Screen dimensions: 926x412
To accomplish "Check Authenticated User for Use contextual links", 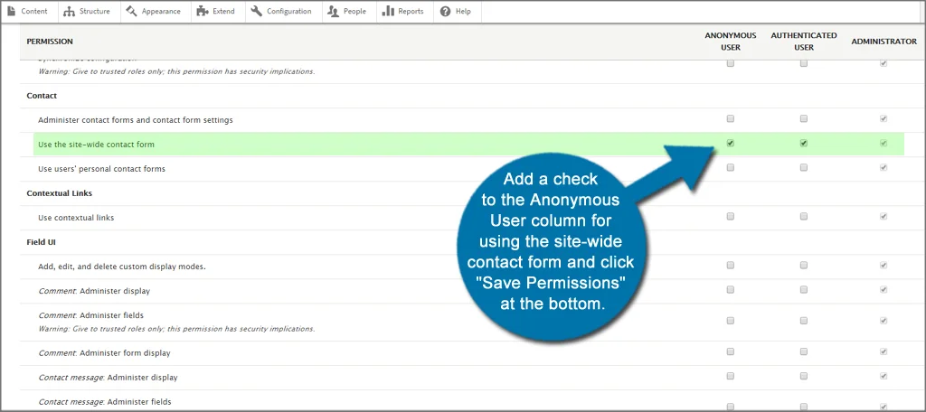I will [804, 217].
